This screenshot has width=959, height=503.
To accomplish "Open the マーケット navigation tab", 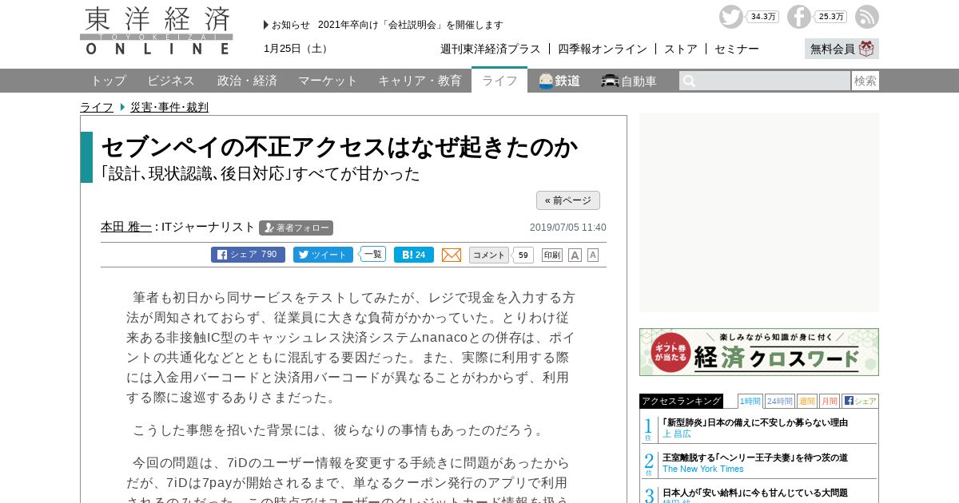I will (x=328, y=81).
